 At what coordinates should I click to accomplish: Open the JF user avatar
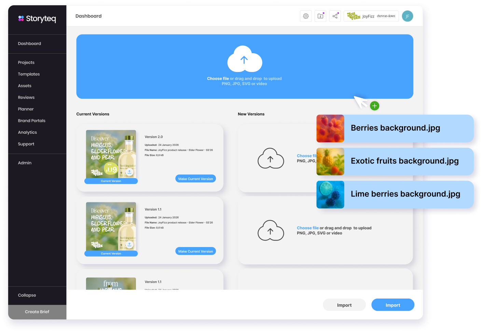[x=407, y=16]
